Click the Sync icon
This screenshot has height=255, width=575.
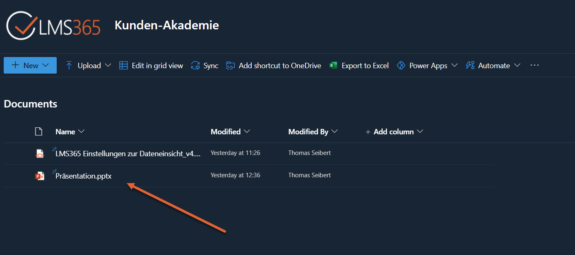click(195, 65)
